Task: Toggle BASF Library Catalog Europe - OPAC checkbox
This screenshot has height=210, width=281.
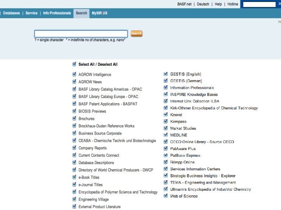Action: coord(75,96)
